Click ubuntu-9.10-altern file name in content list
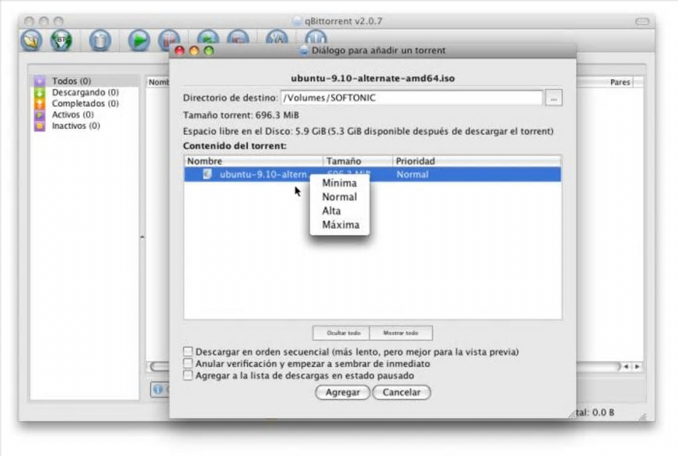The width and height of the screenshot is (678, 456). point(264,175)
